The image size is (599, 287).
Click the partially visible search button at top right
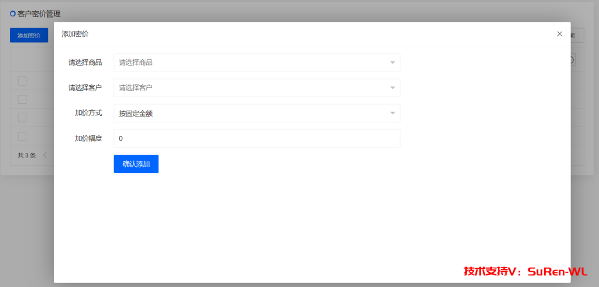(577, 35)
